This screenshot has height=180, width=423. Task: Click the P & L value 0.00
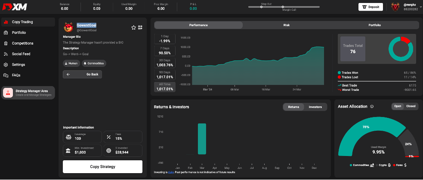point(193,9)
